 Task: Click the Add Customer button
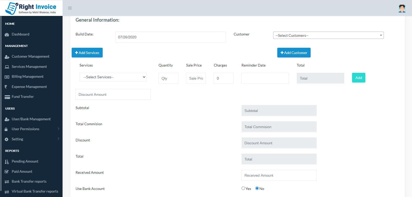294,52
